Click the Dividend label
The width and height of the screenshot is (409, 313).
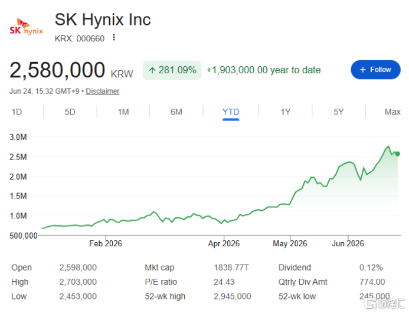tap(295, 268)
